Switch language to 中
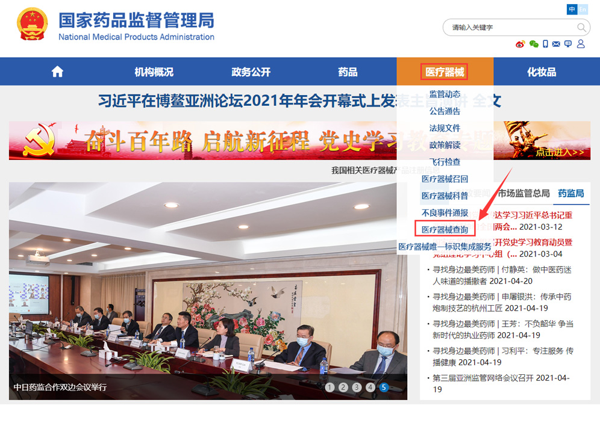 tap(572, 9)
